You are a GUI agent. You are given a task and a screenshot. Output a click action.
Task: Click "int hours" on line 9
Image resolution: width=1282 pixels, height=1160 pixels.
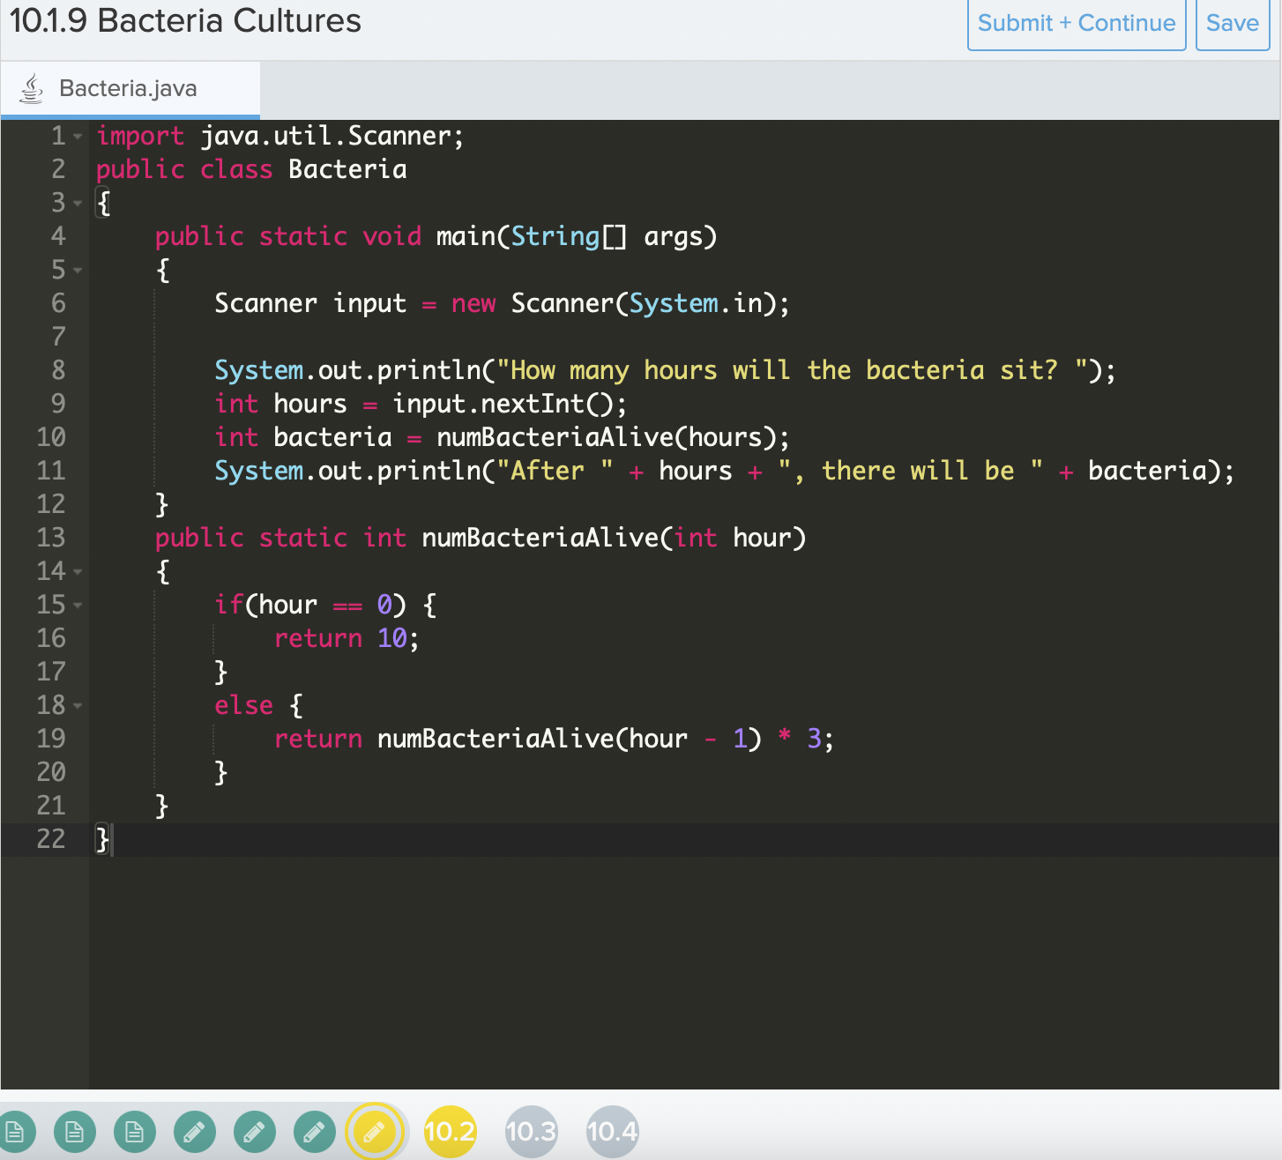(281, 404)
